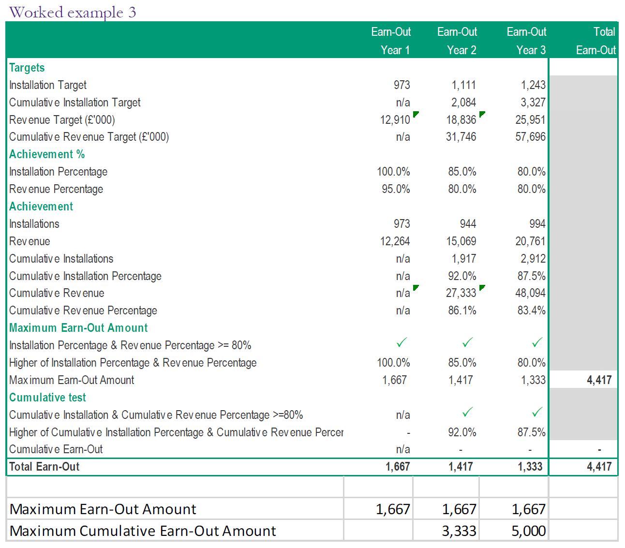Click the Year 1 checkmark for 80% threshold test
Screen dimensions: 625x548
[x=402, y=343]
